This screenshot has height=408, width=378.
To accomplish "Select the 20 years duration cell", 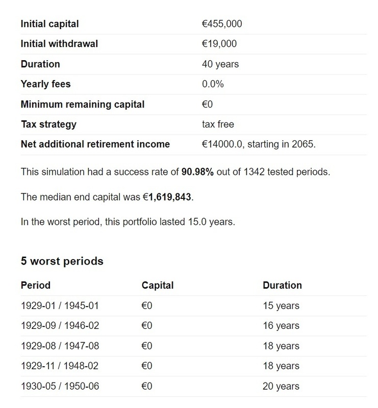I will (x=281, y=386).
